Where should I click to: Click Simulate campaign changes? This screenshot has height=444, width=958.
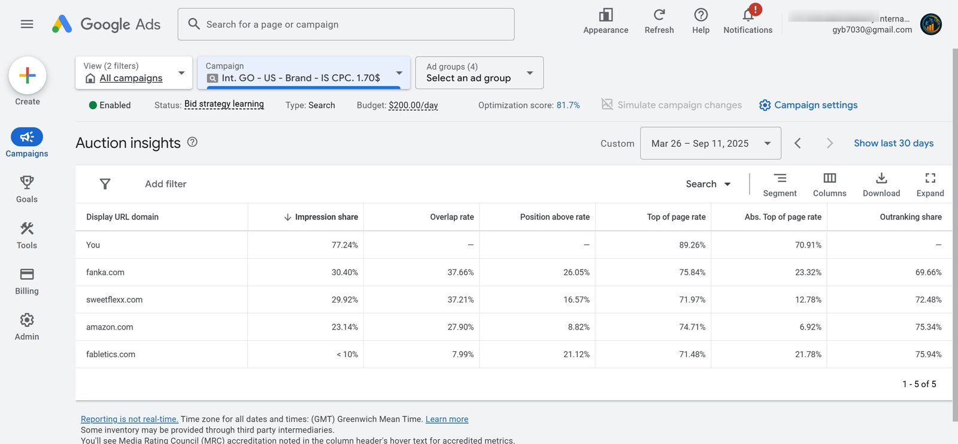671,105
